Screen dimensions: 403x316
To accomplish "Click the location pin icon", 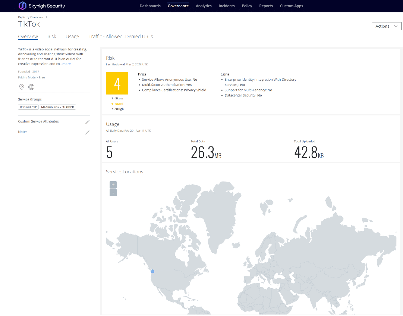I will tap(22, 87).
